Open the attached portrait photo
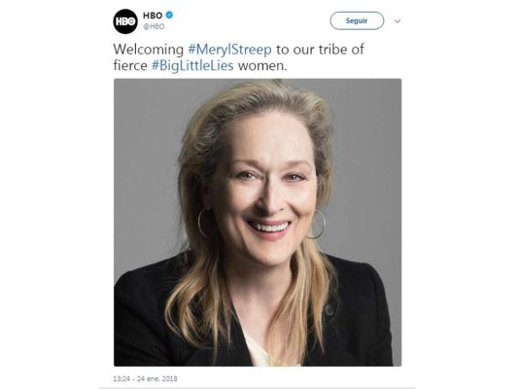 click(258, 223)
